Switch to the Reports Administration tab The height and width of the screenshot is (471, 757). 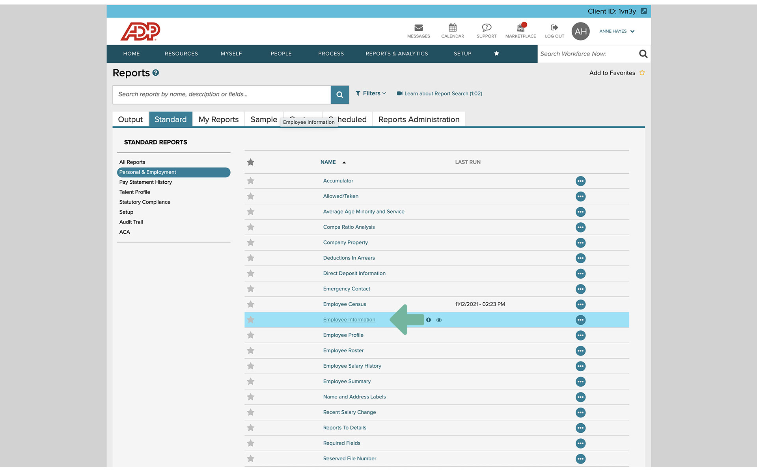pyautogui.click(x=419, y=119)
